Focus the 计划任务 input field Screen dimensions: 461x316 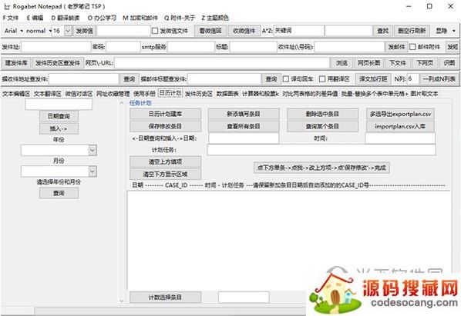(321, 150)
